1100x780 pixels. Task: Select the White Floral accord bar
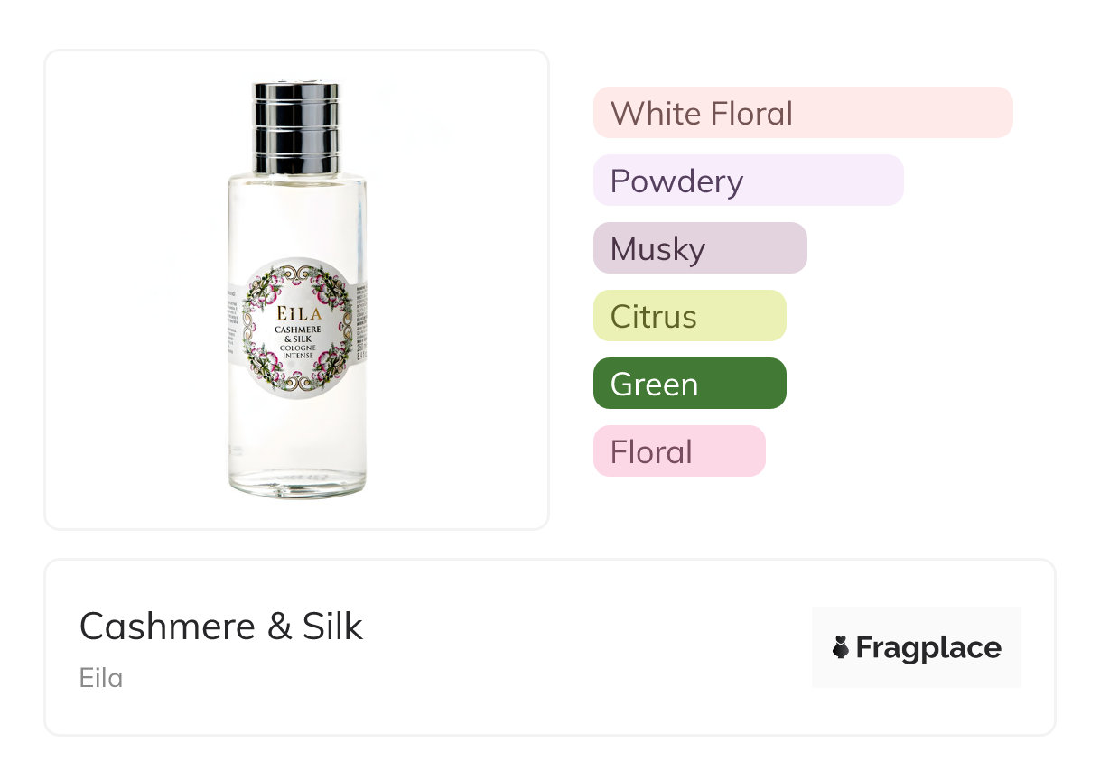(802, 113)
